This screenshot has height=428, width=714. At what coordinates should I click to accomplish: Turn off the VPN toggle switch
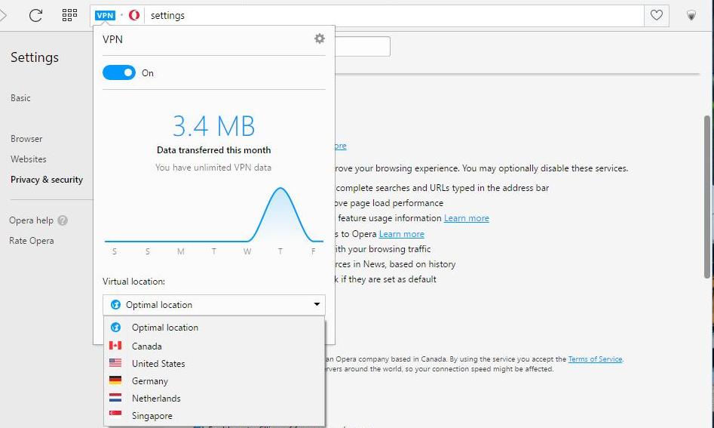119,72
